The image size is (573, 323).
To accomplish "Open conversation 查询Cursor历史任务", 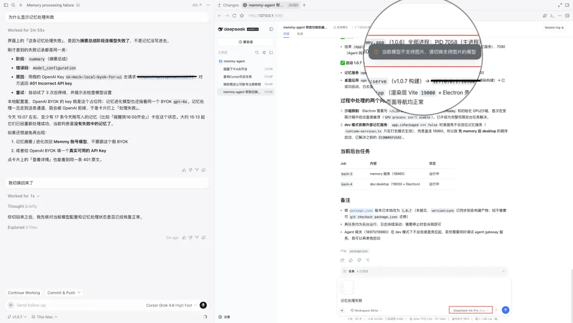I will pyautogui.click(x=246, y=76).
